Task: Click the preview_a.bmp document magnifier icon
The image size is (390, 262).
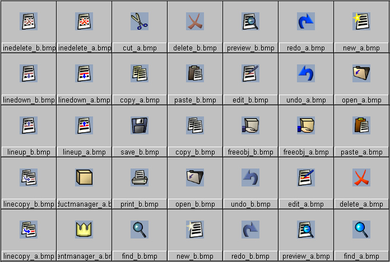Action: pos(306,230)
